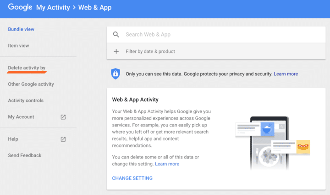Follow Learn more link in privacy notice
This screenshot has height=195, width=330.
click(286, 74)
